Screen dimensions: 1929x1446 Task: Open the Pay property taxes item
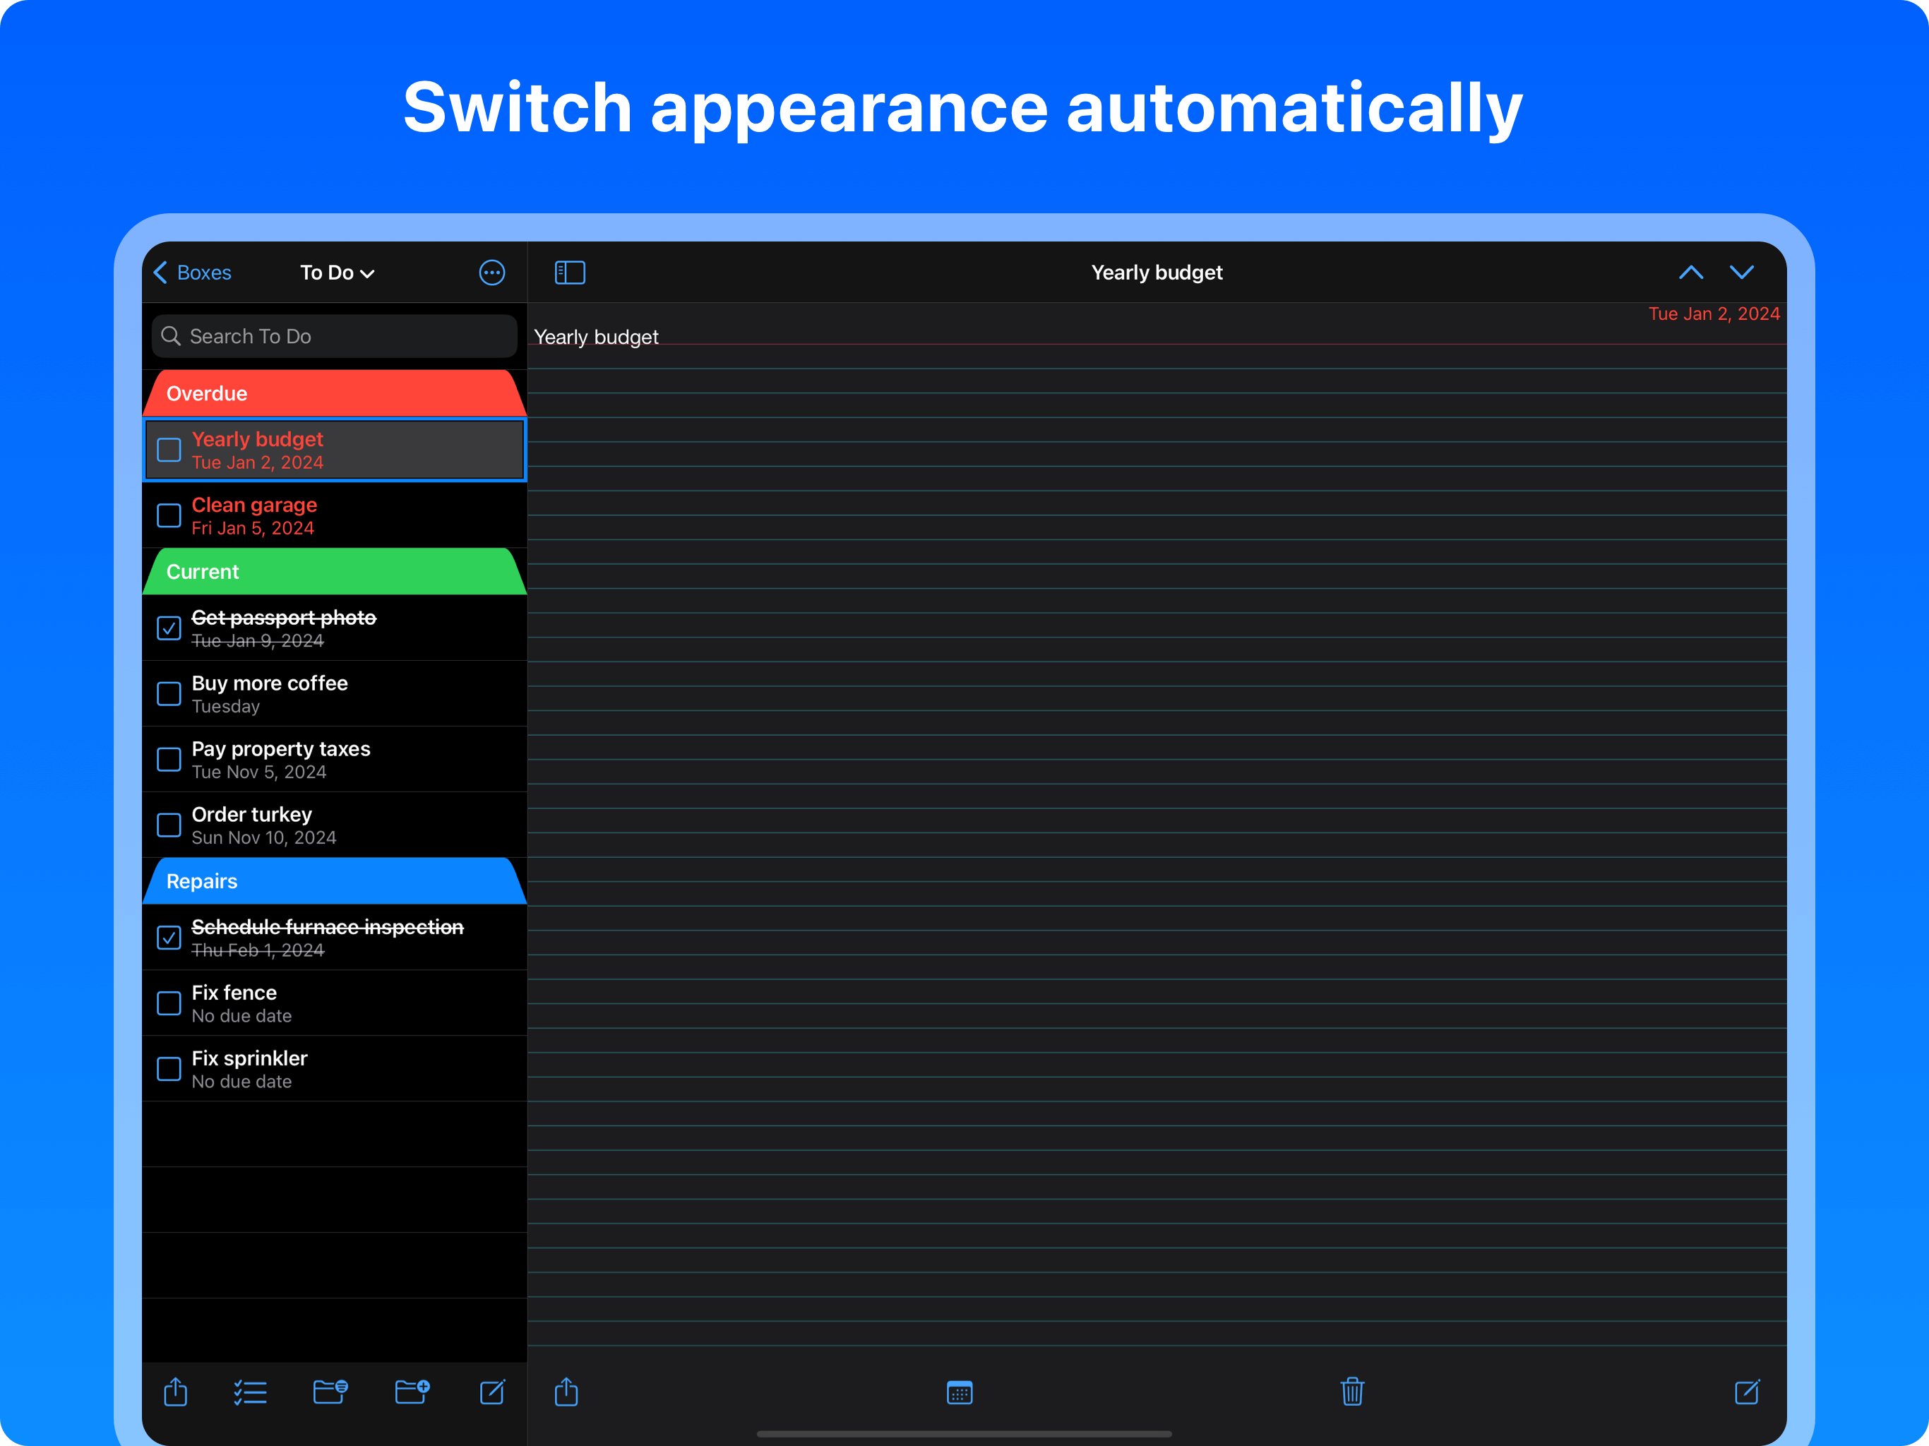(x=334, y=760)
